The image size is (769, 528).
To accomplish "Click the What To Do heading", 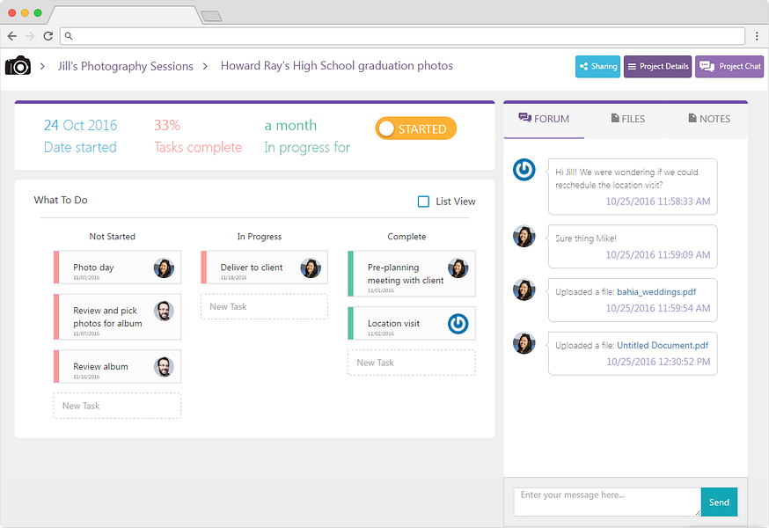I will (x=61, y=200).
